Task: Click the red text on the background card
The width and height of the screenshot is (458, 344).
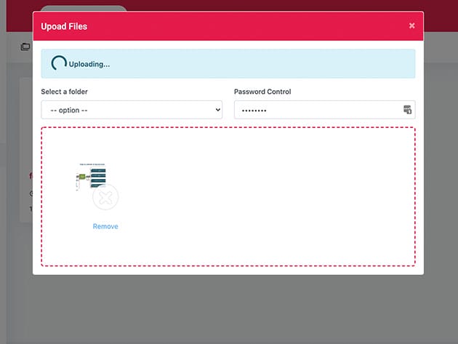Action: tap(30, 176)
